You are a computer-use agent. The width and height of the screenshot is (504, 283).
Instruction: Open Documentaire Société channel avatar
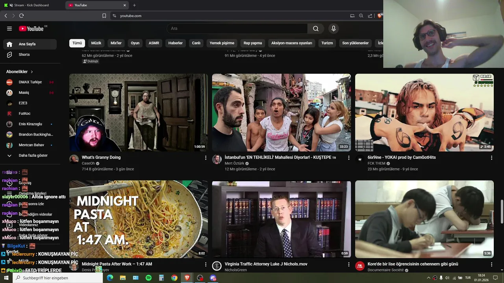(x=359, y=266)
